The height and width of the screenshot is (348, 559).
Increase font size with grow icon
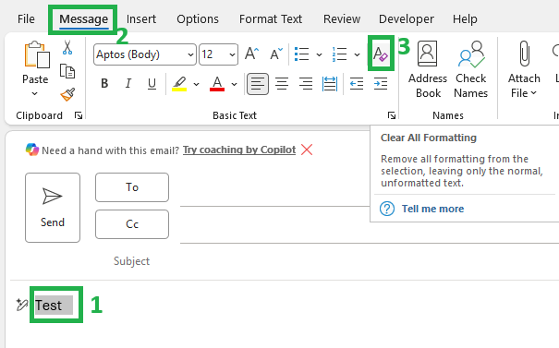pos(251,54)
